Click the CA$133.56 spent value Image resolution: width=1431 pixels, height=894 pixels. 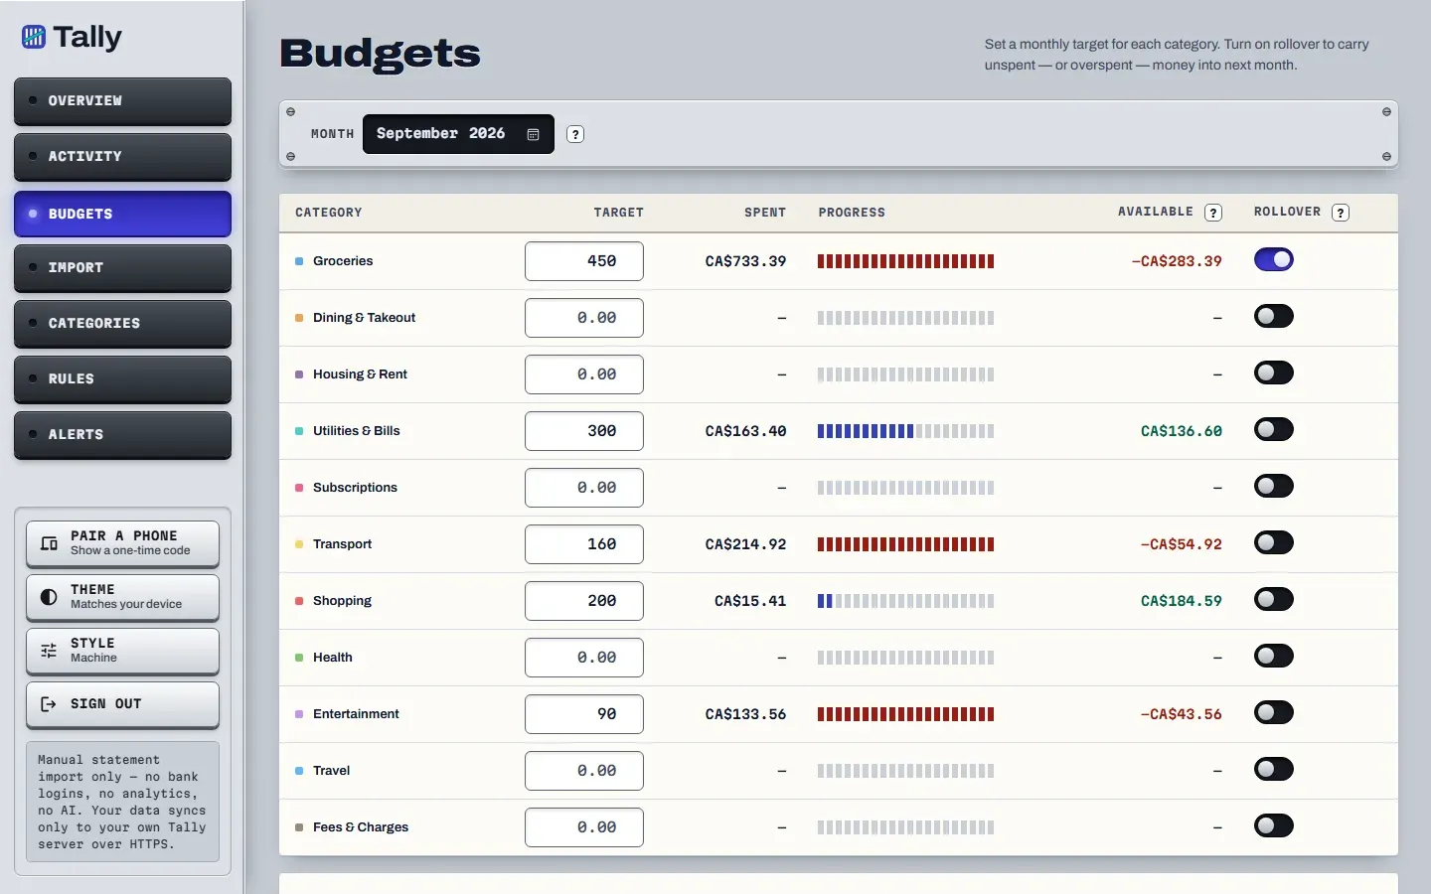point(745,714)
